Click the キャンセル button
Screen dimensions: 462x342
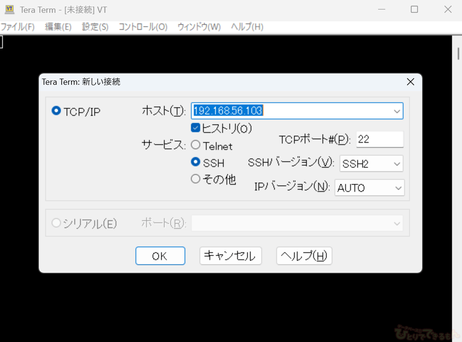tap(230, 256)
